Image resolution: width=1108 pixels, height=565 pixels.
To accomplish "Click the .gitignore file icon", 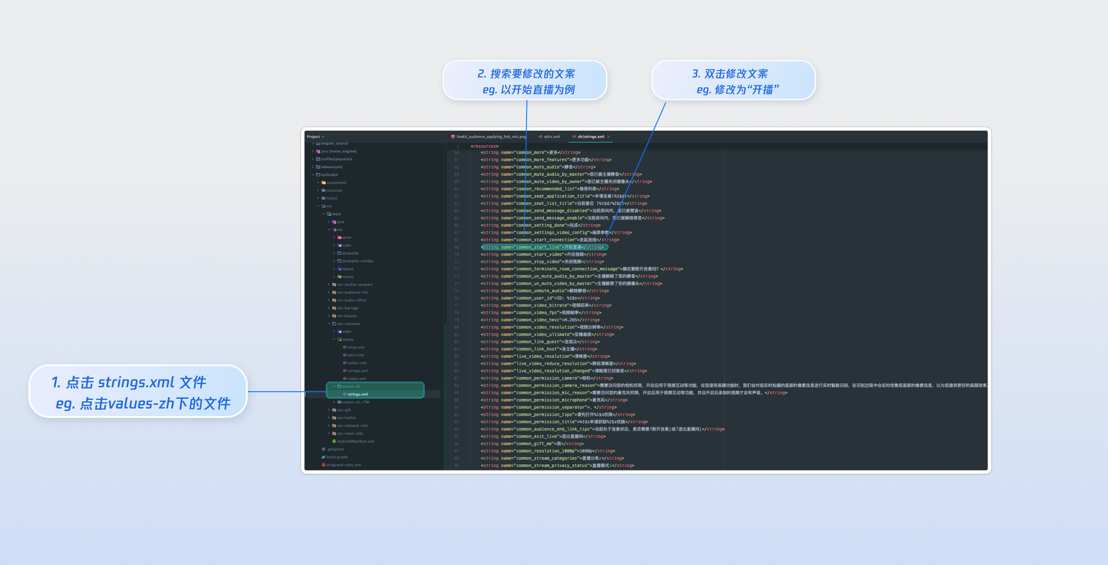I will [x=324, y=449].
